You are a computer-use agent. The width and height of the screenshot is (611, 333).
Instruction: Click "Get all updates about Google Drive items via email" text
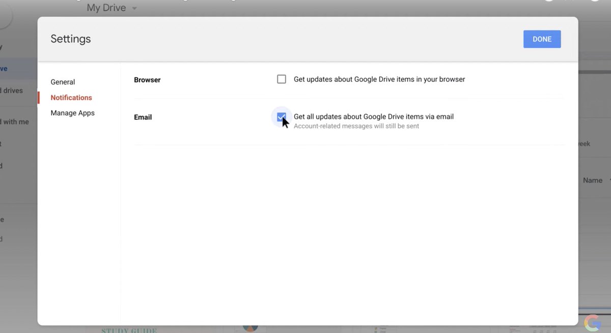[374, 116]
